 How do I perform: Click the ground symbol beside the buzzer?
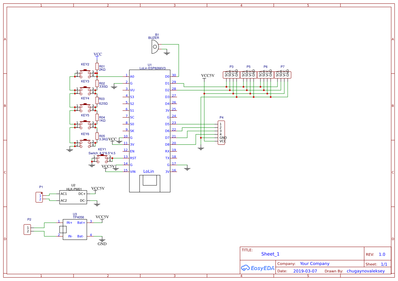point(167,53)
